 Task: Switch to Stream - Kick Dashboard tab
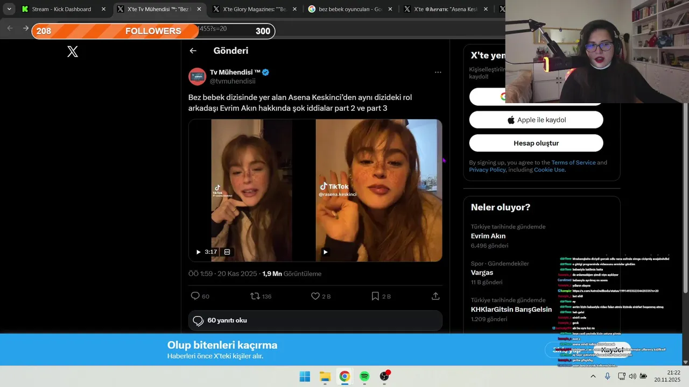click(61, 9)
